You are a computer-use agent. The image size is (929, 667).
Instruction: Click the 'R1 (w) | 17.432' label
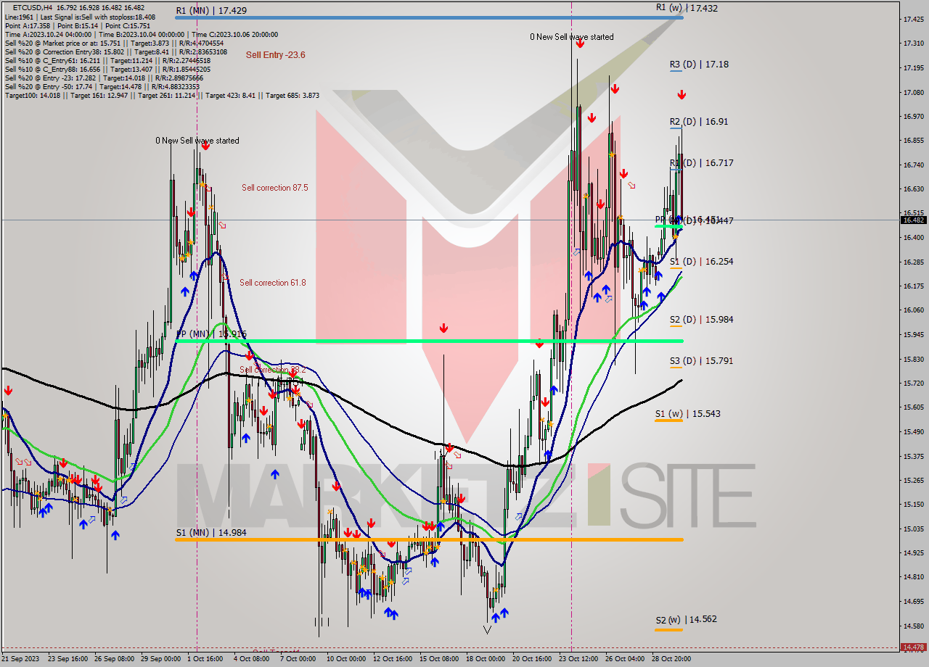point(687,7)
